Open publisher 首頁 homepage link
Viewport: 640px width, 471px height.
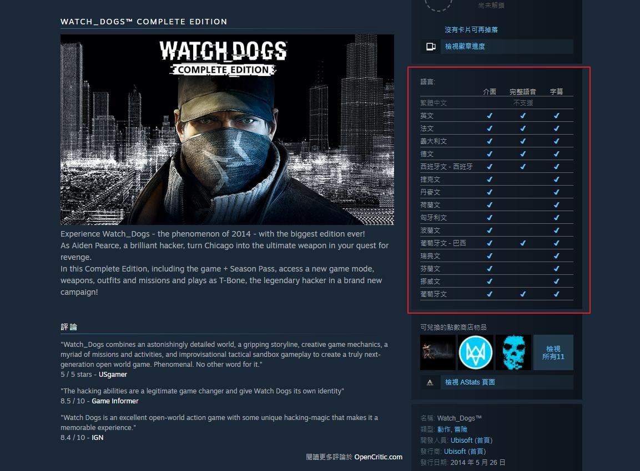click(477, 451)
